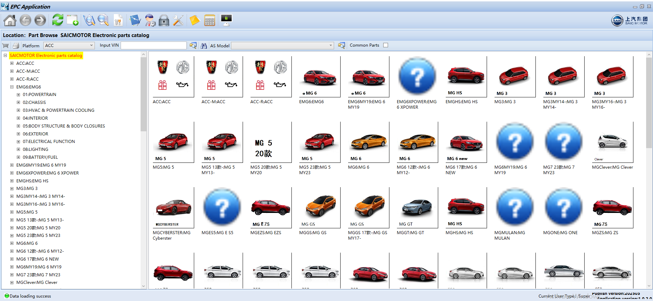Navigate back with the left arrow

click(25, 20)
